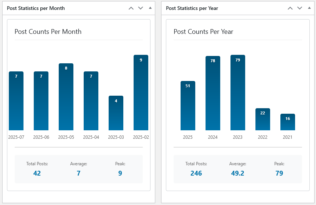This screenshot has height=205, width=316.
Task: Collapse the Post Statistics per Month panel
Action: [x=150, y=8]
